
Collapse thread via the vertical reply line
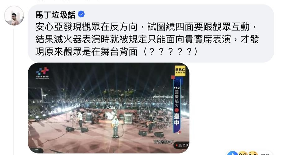13,92
